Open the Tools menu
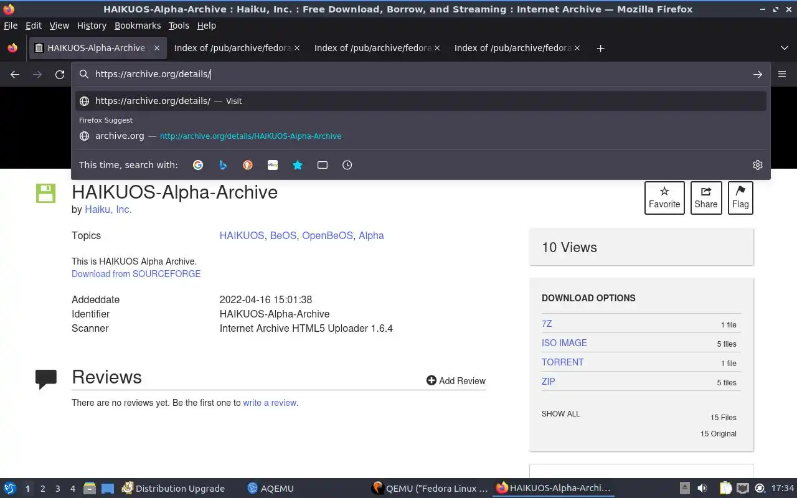 [x=179, y=26]
